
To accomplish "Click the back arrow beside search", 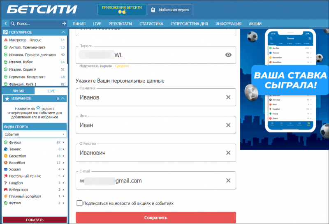I will click(x=6, y=23).
